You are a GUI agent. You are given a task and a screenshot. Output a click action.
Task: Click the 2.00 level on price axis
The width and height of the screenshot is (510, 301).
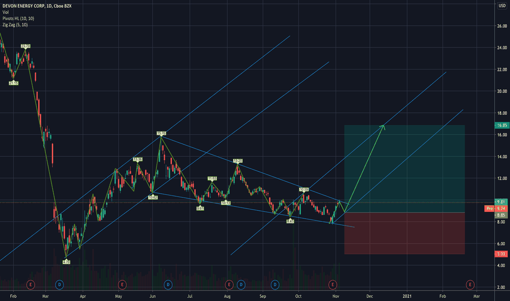[502, 288]
